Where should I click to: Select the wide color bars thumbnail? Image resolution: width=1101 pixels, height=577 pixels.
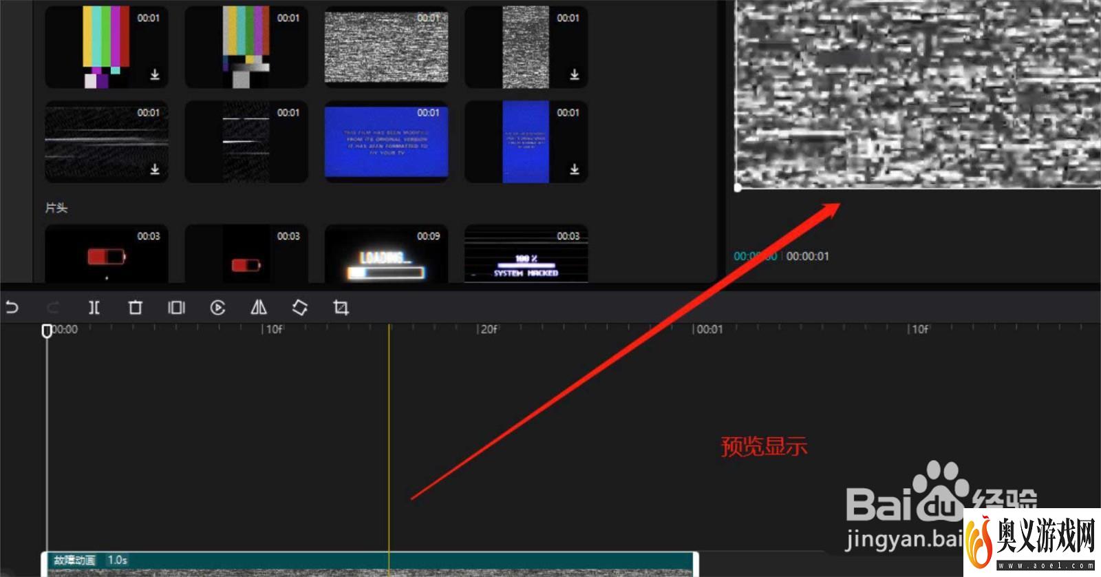point(107,47)
